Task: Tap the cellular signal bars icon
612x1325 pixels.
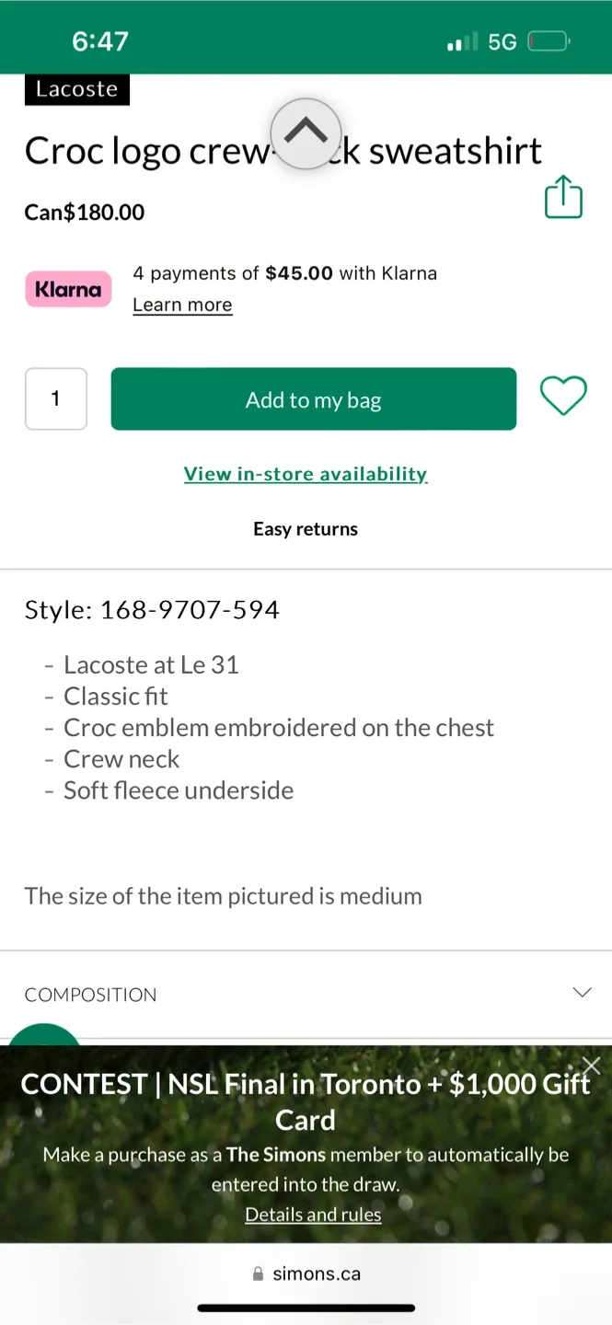Action: 463,40
